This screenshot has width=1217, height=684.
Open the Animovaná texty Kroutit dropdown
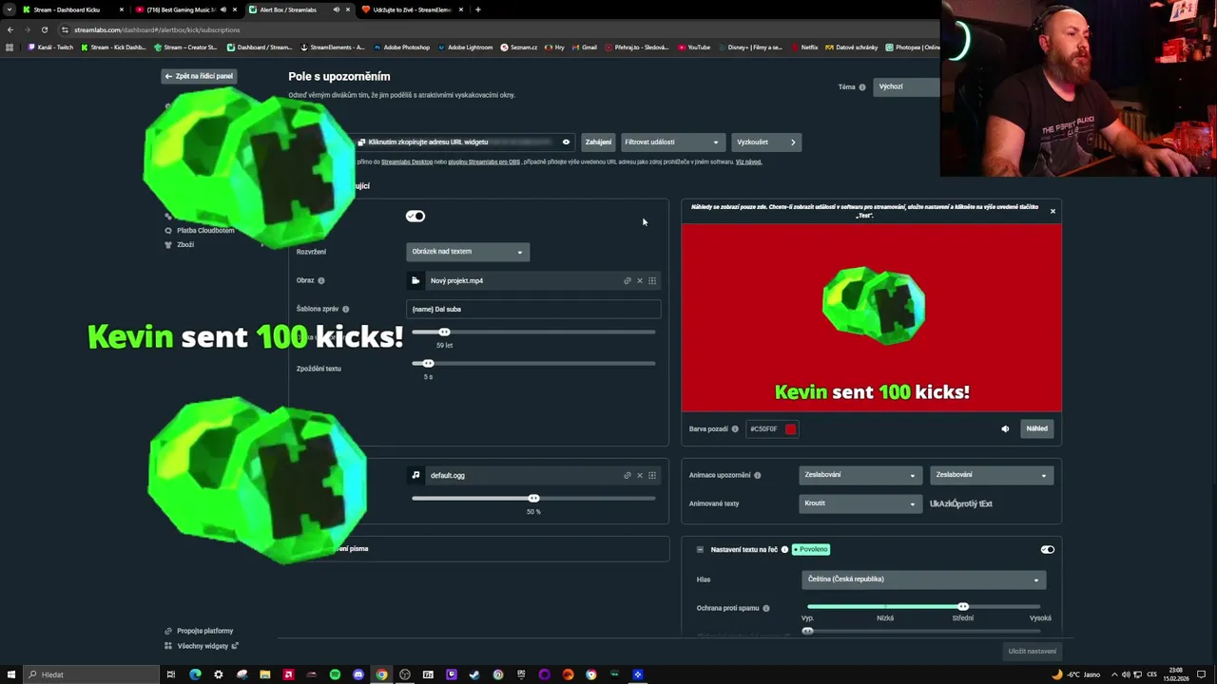coord(860,503)
